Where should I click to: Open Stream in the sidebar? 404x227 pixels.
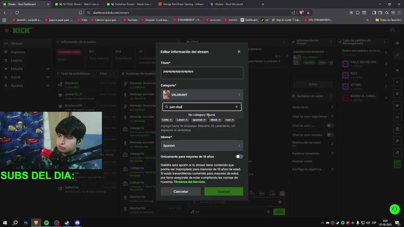tap(27, 44)
